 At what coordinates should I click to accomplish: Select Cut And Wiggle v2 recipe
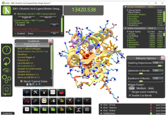[26, 57]
